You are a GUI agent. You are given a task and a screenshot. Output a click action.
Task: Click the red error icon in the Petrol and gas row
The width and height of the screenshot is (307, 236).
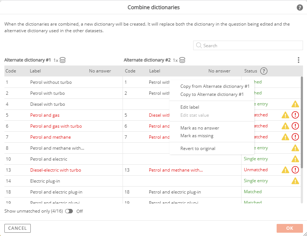(295, 115)
